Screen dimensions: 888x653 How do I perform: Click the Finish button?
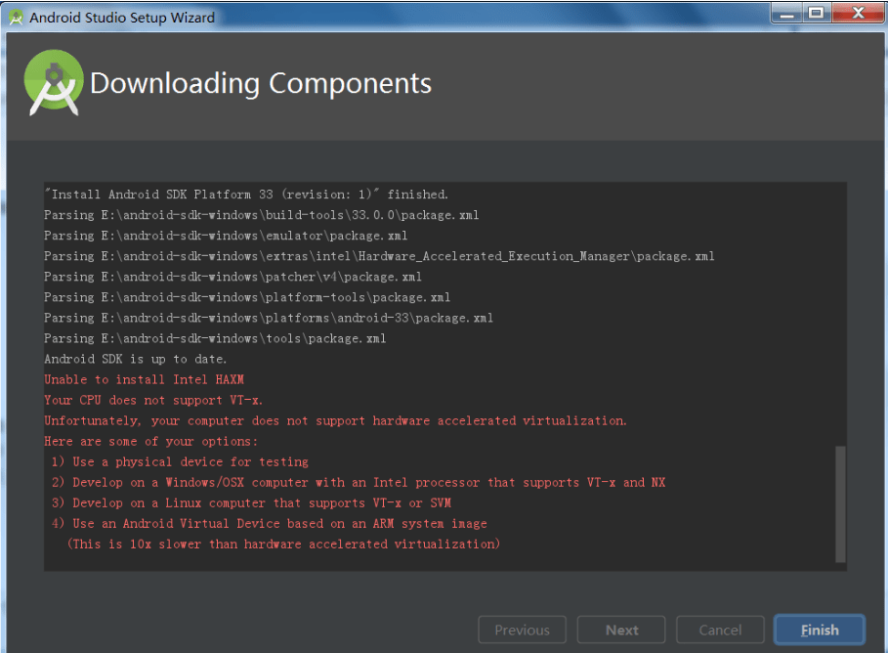click(819, 630)
